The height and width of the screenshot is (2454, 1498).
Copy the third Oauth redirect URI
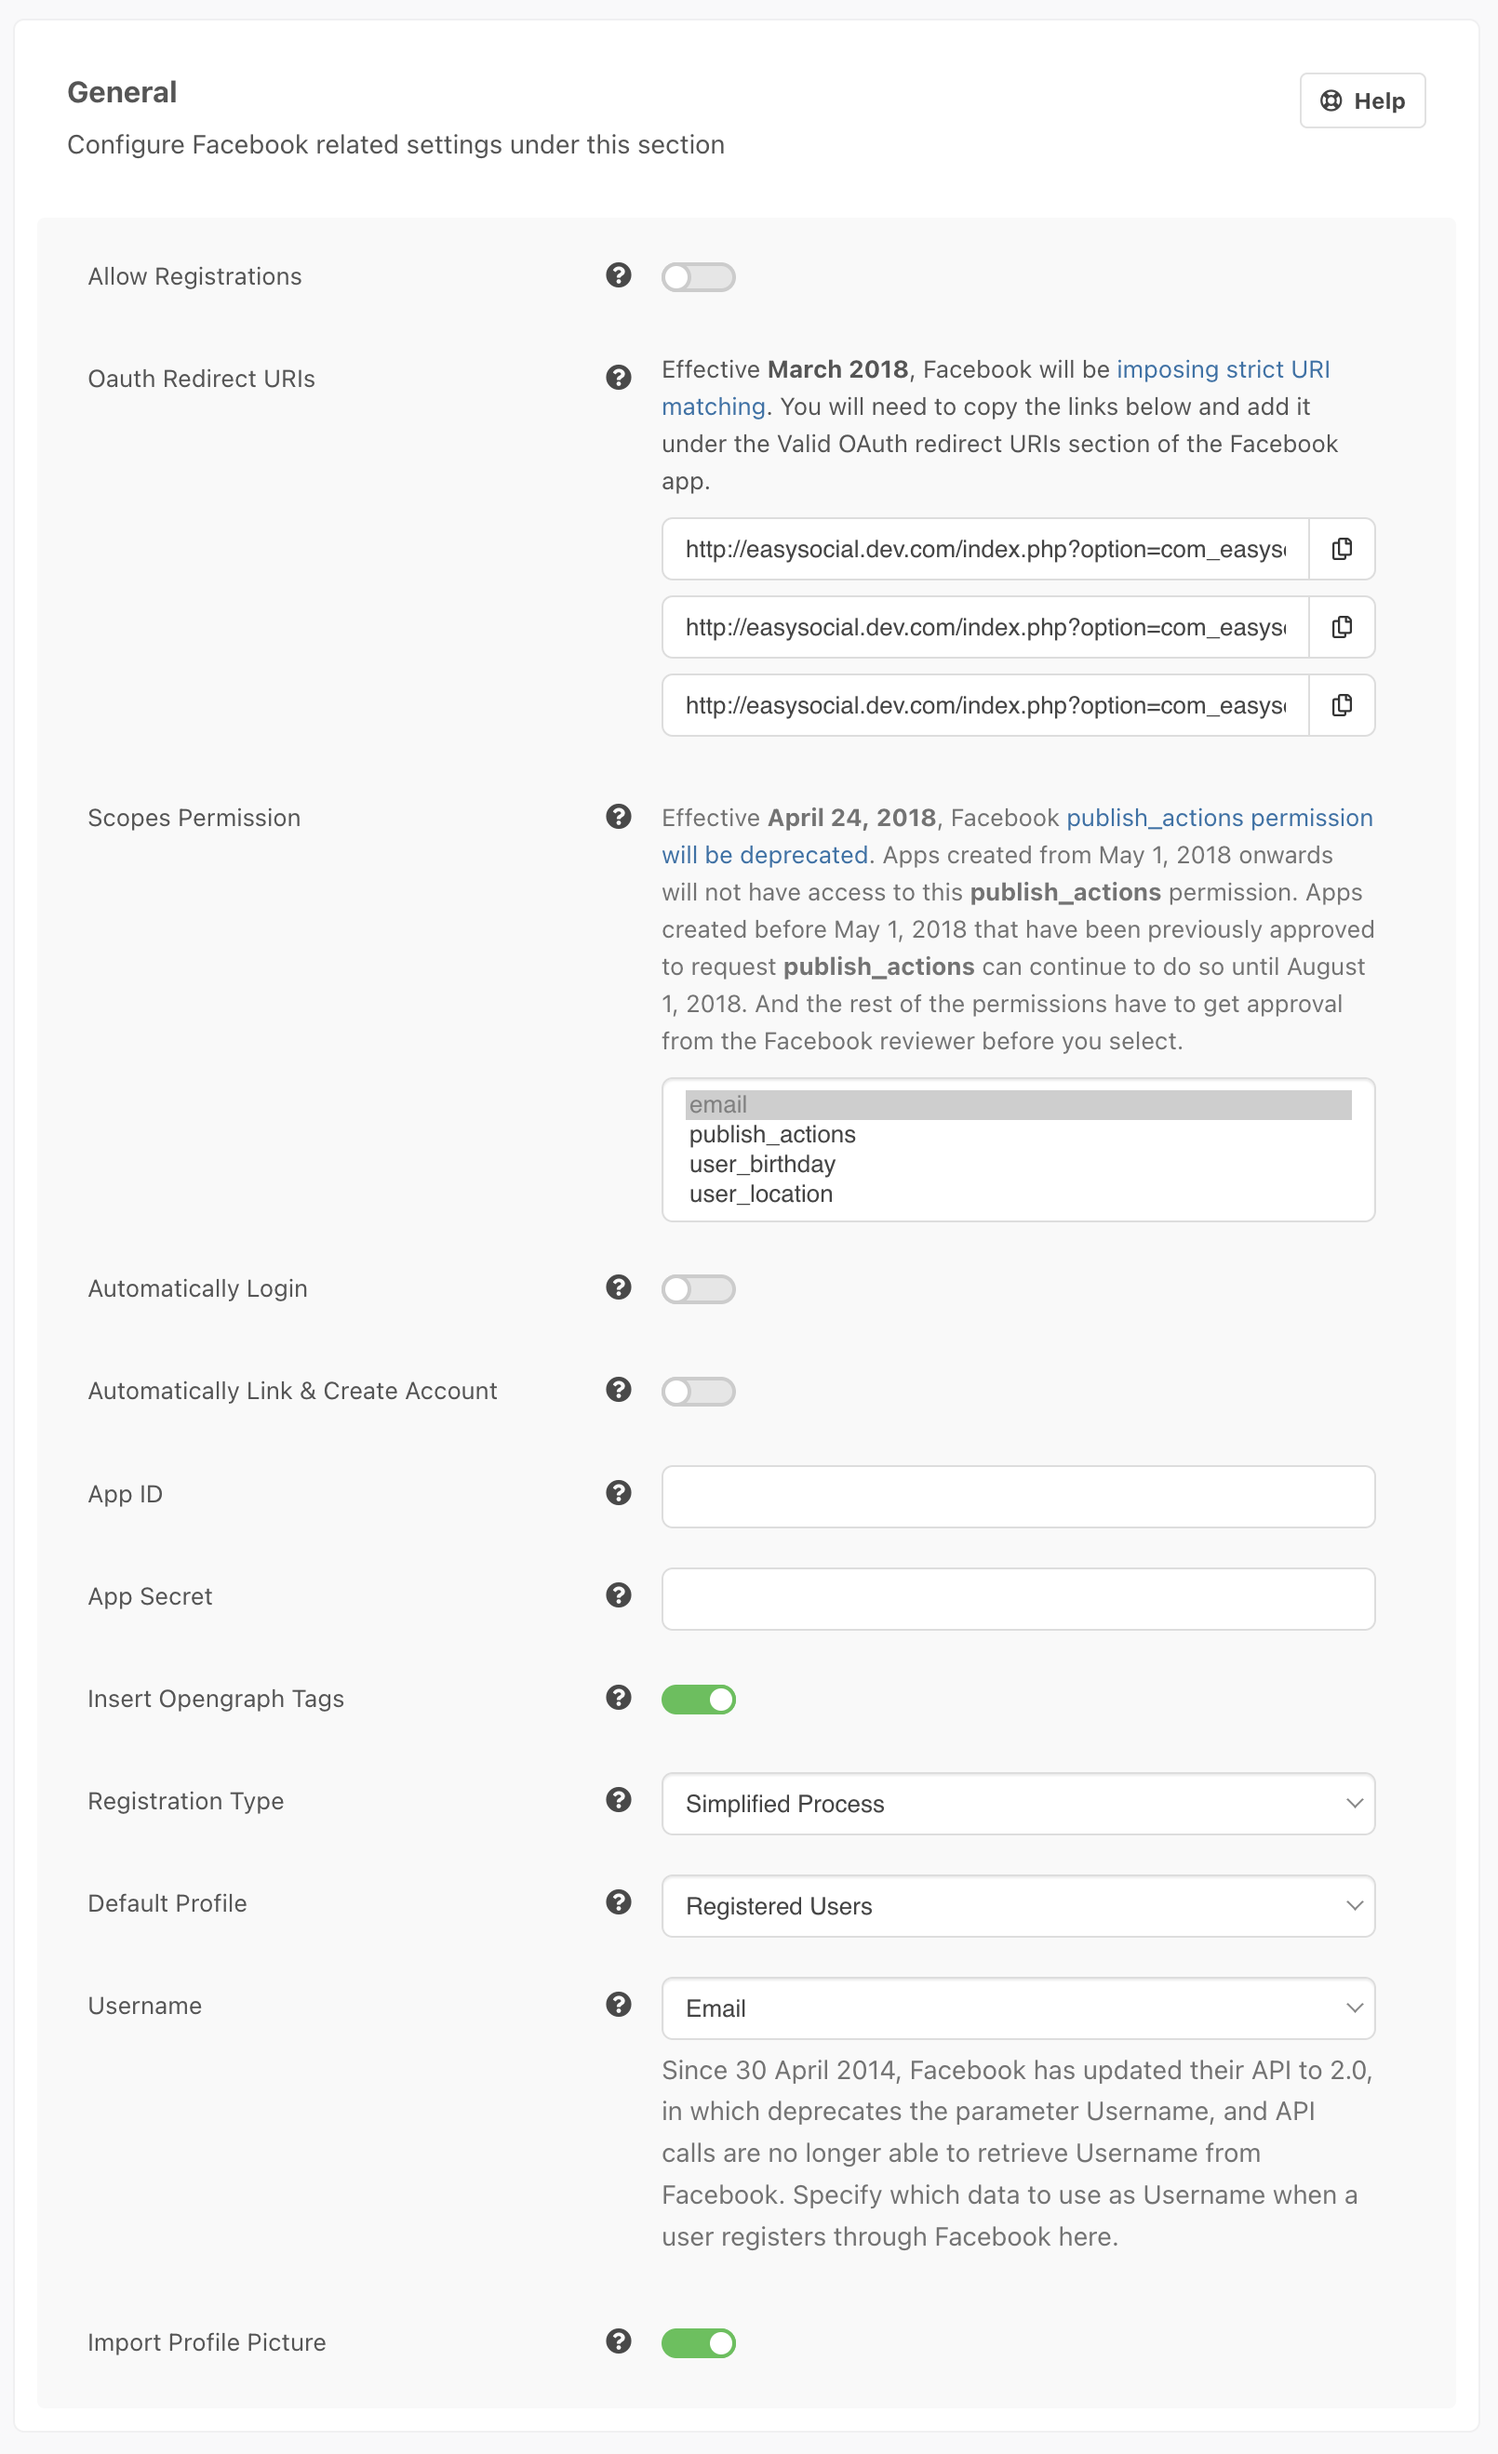[x=1342, y=705]
